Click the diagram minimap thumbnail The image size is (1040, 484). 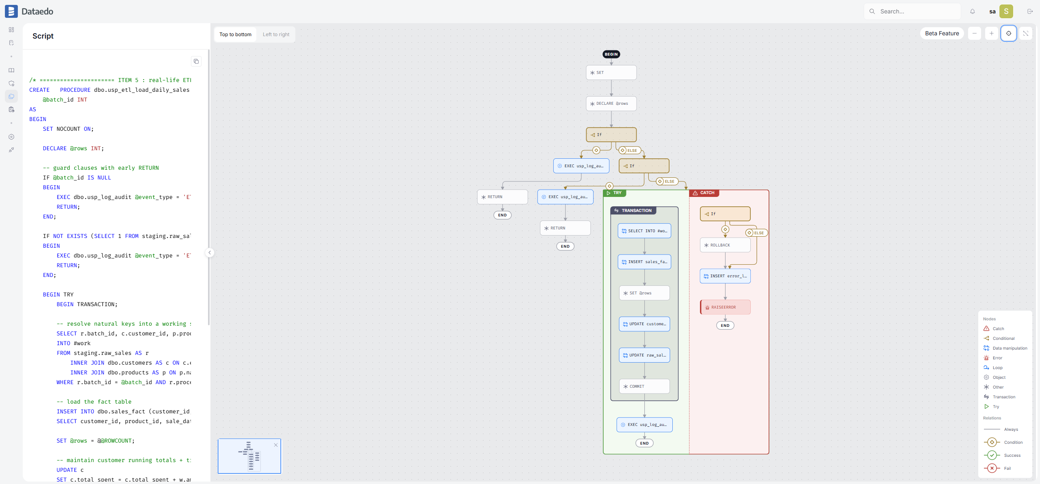coord(249,456)
